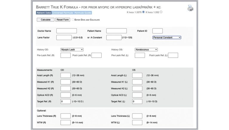
Task: Focus the Patient ID field
Action: [x=157, y=31]
